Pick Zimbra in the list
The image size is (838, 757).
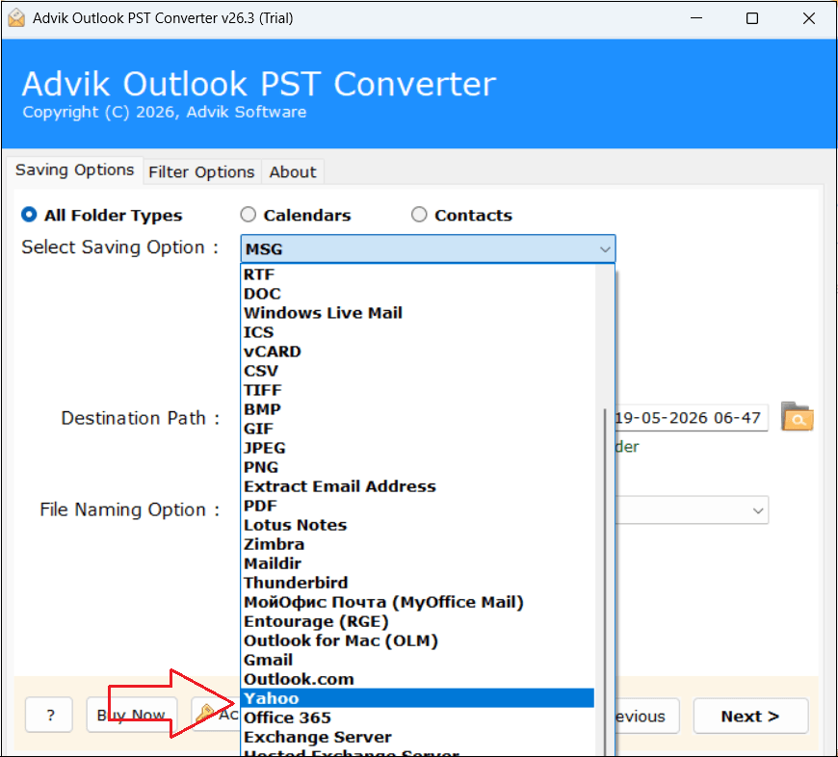click(418, 544)
